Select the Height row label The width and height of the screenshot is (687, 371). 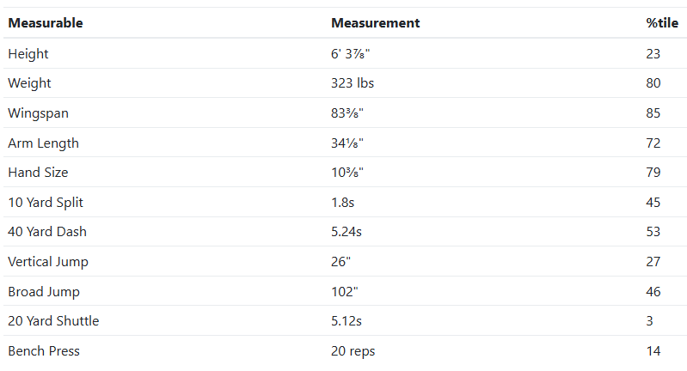pos(28,54)
